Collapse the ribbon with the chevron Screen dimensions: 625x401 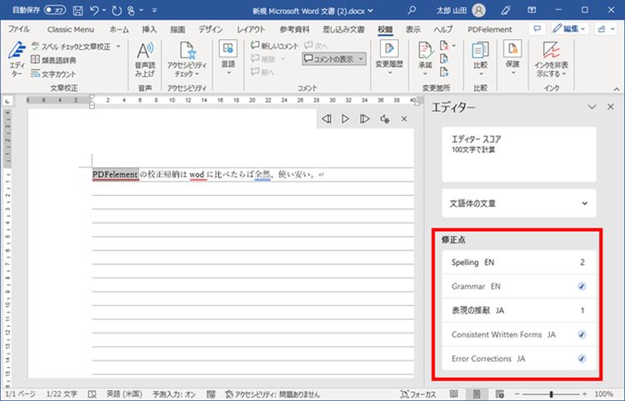click(616, 89)
